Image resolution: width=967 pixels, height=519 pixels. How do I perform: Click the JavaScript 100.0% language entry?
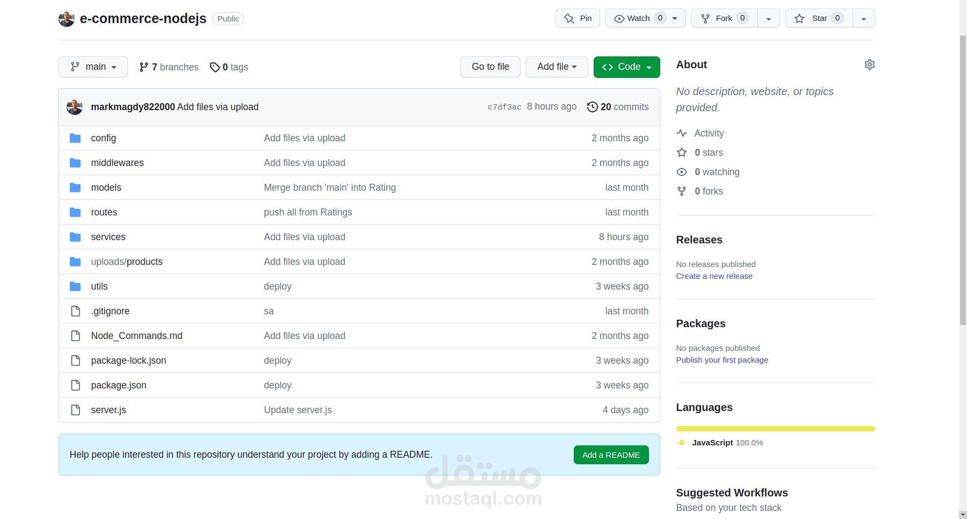tap(721, 443)
